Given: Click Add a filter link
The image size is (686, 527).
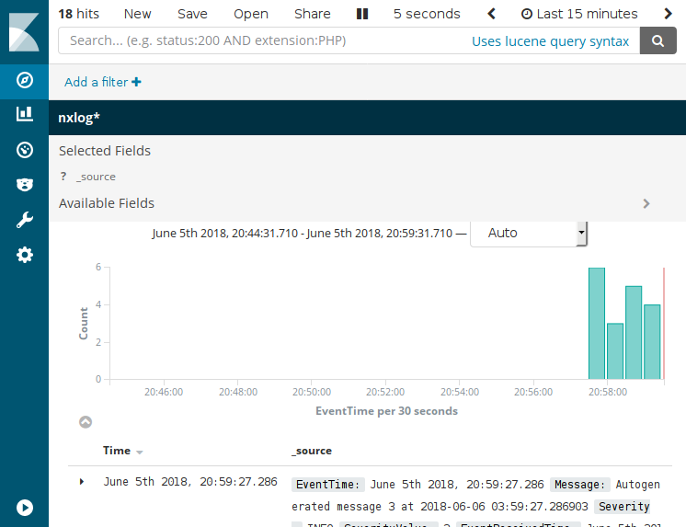Looking at the screenshot, I should click(x=103, y=82).
